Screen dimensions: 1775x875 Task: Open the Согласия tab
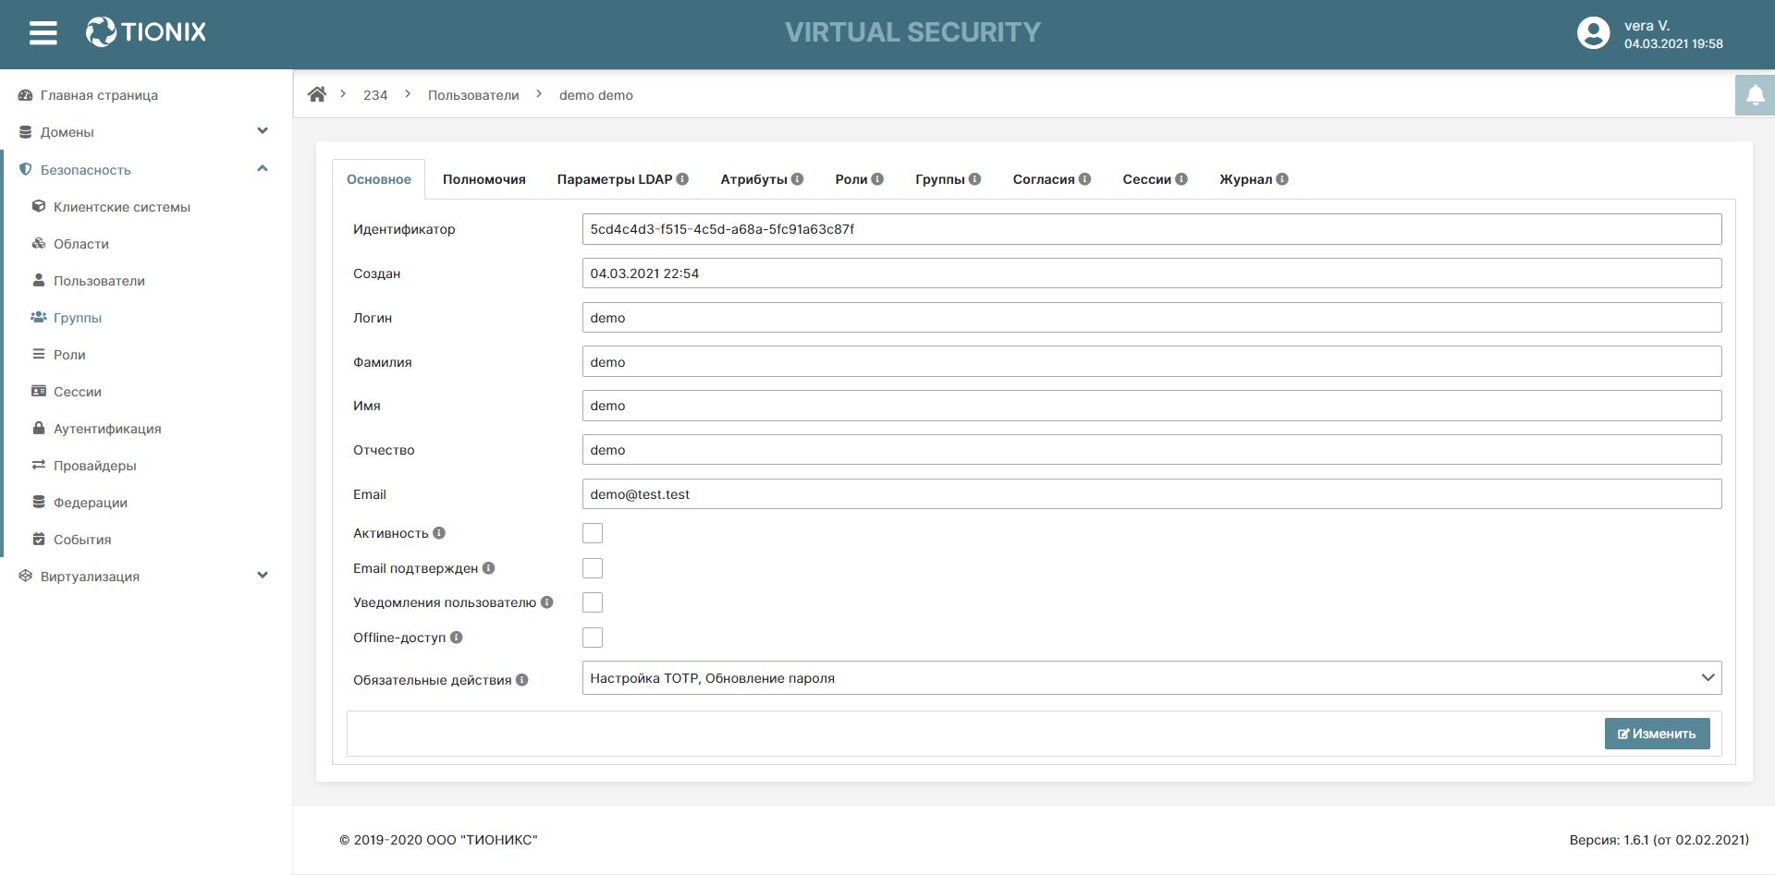pyautogui.click(x=1051, y=179)
